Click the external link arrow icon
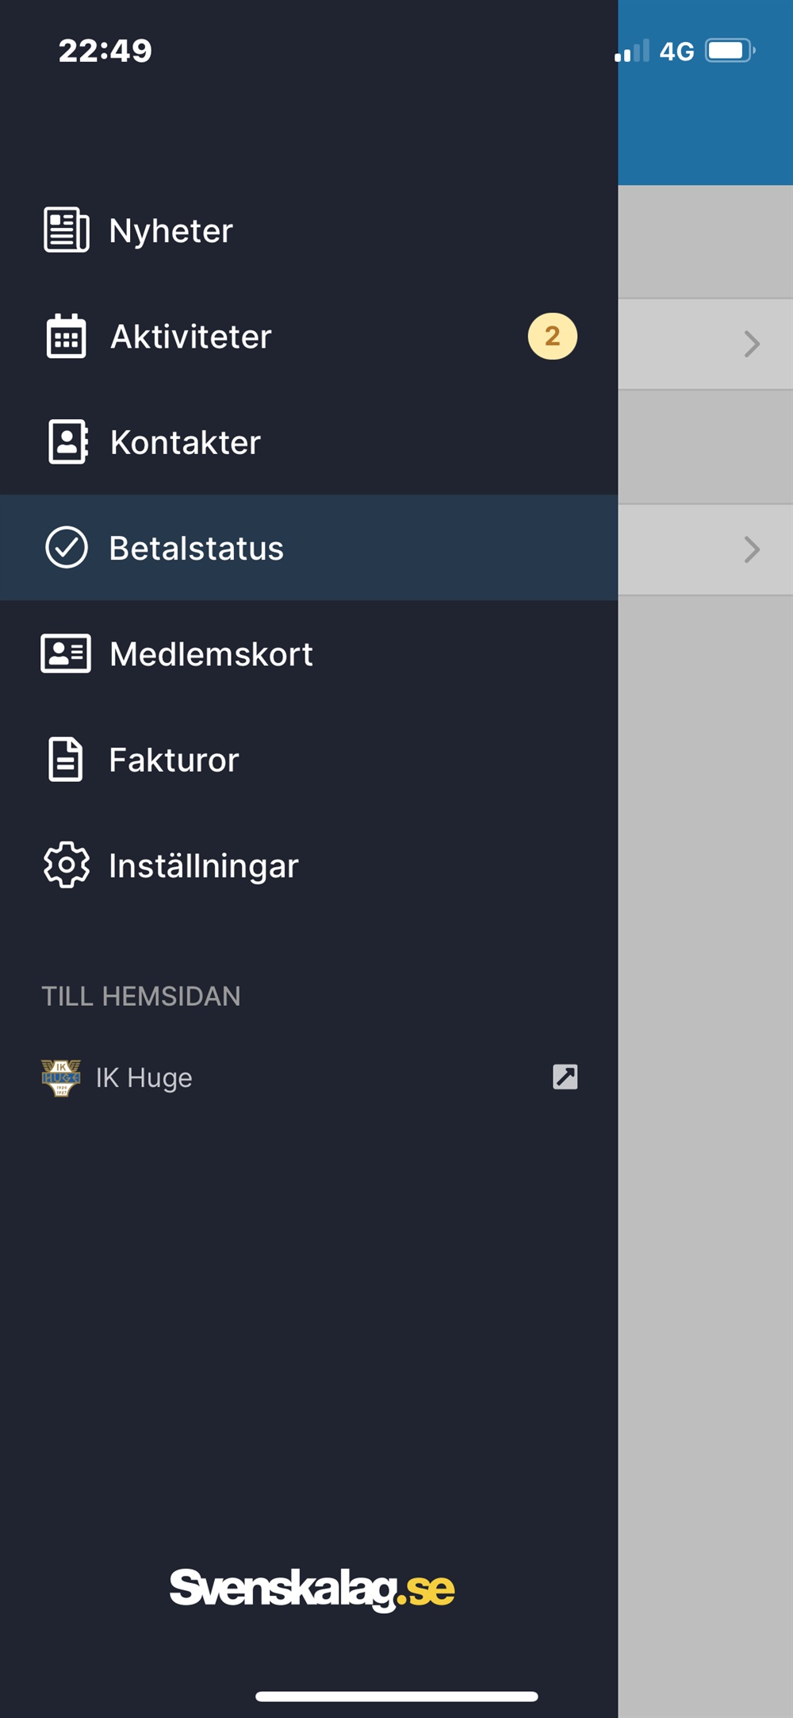The width and height of the screenshot is (793, 1718). (565, 1077)
